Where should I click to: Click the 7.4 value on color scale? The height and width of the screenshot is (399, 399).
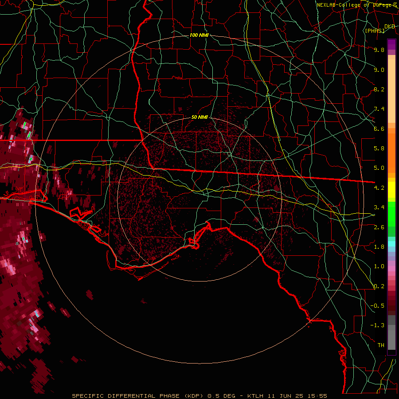click(379, 109)
